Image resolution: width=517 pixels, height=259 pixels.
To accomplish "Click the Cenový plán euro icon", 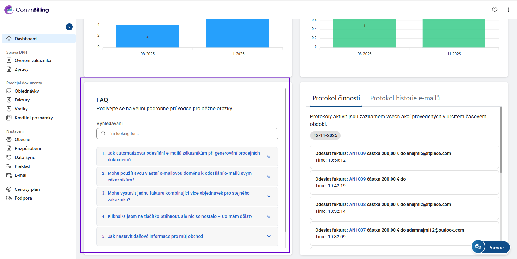I will (9, 189).
